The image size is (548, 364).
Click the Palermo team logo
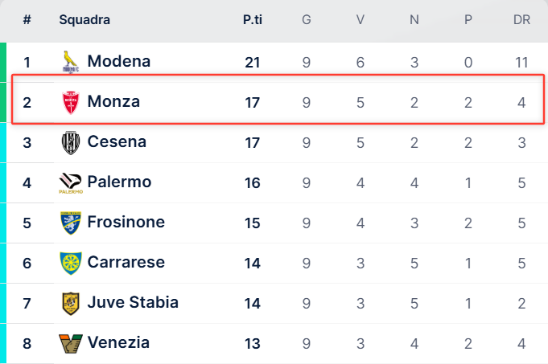pyautogui.click(x=71, y=183)
